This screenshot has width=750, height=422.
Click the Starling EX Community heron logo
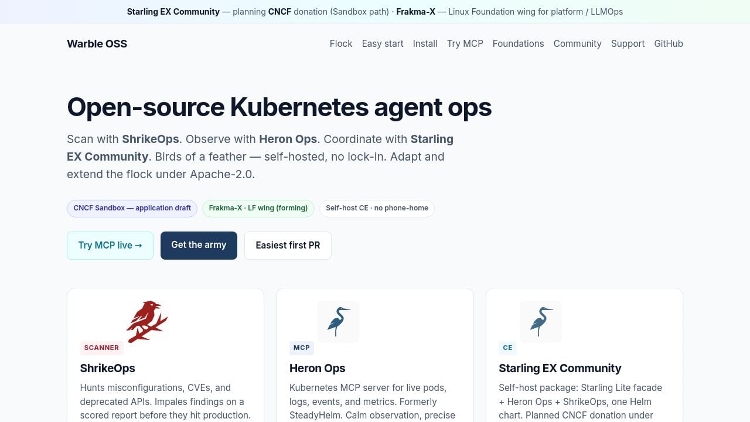[x=541, y=322]
